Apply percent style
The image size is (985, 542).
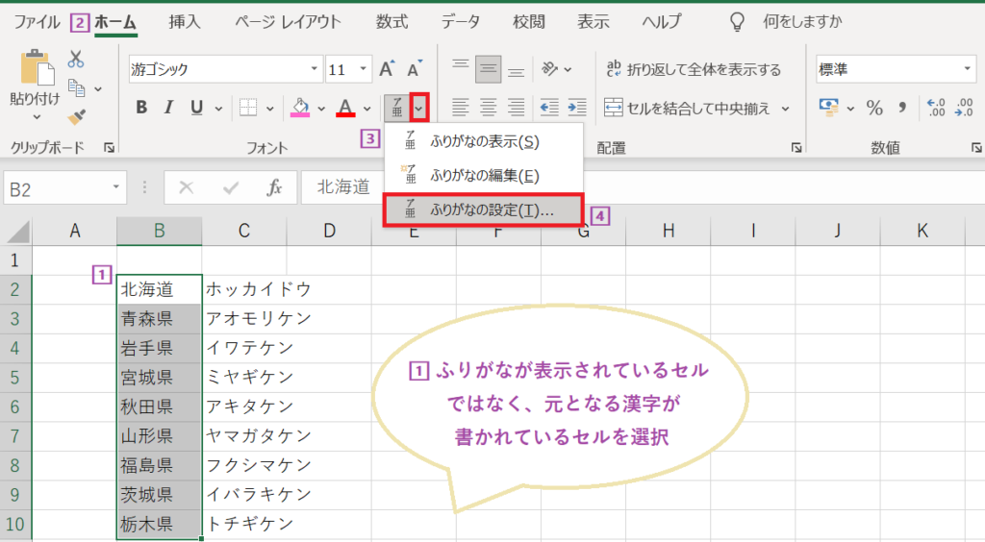[874, 108]
